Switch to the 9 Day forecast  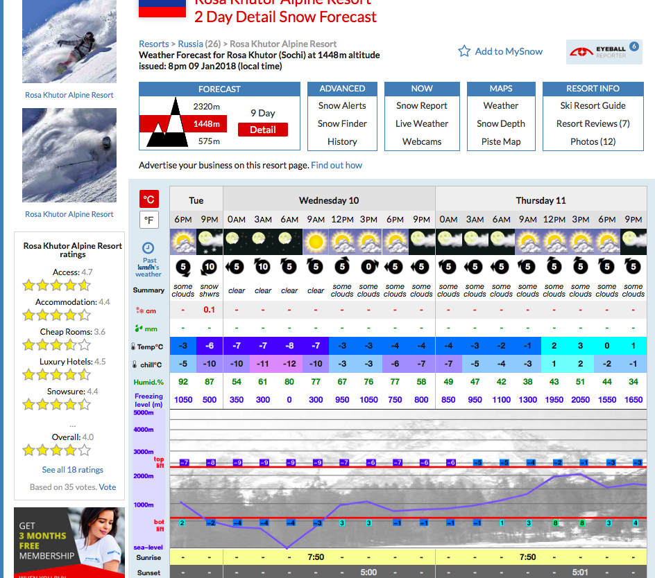point(263,113)
